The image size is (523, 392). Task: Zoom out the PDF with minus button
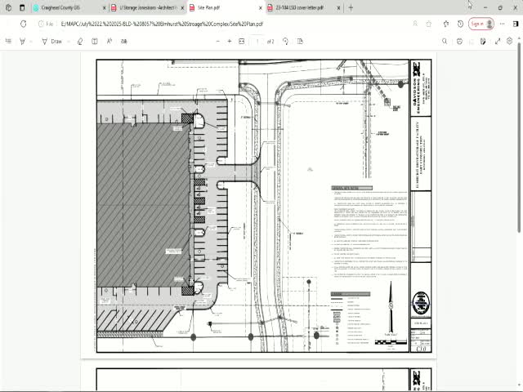[x=218, y=42]
